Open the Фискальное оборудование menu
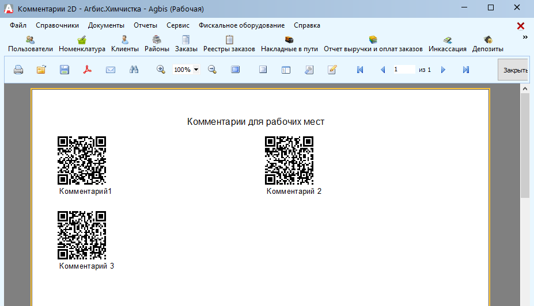 (x=241, y=25)
